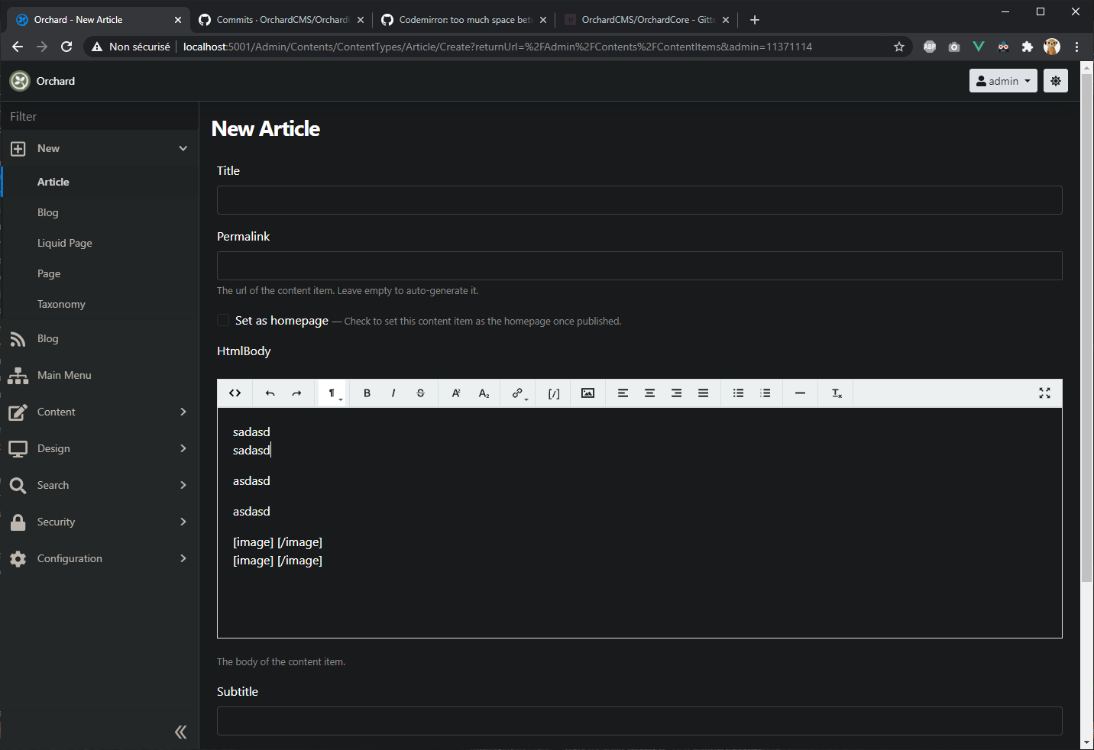Toggle strikethrough formatting in the editor

[x=420, y=393]
